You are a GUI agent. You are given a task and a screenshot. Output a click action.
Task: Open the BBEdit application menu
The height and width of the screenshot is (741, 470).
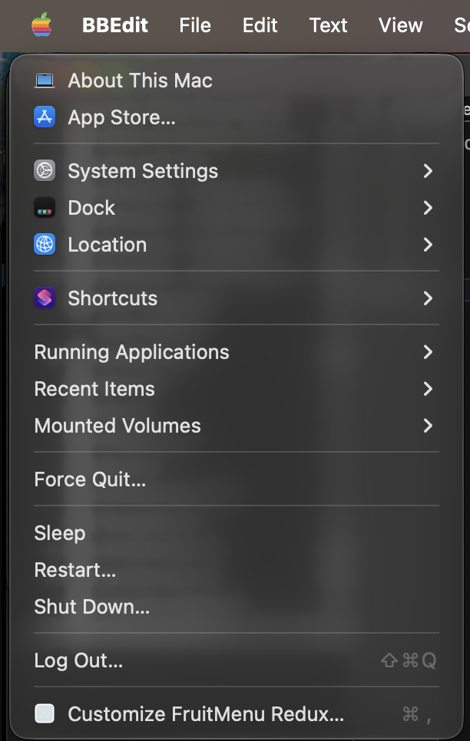coord(115,25)
